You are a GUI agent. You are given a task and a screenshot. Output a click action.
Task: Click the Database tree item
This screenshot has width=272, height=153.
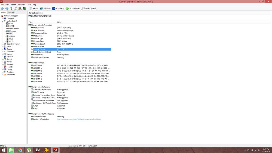click(10, 72)
